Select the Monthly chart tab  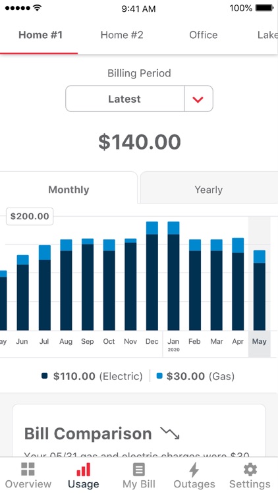tap(69, 190)
